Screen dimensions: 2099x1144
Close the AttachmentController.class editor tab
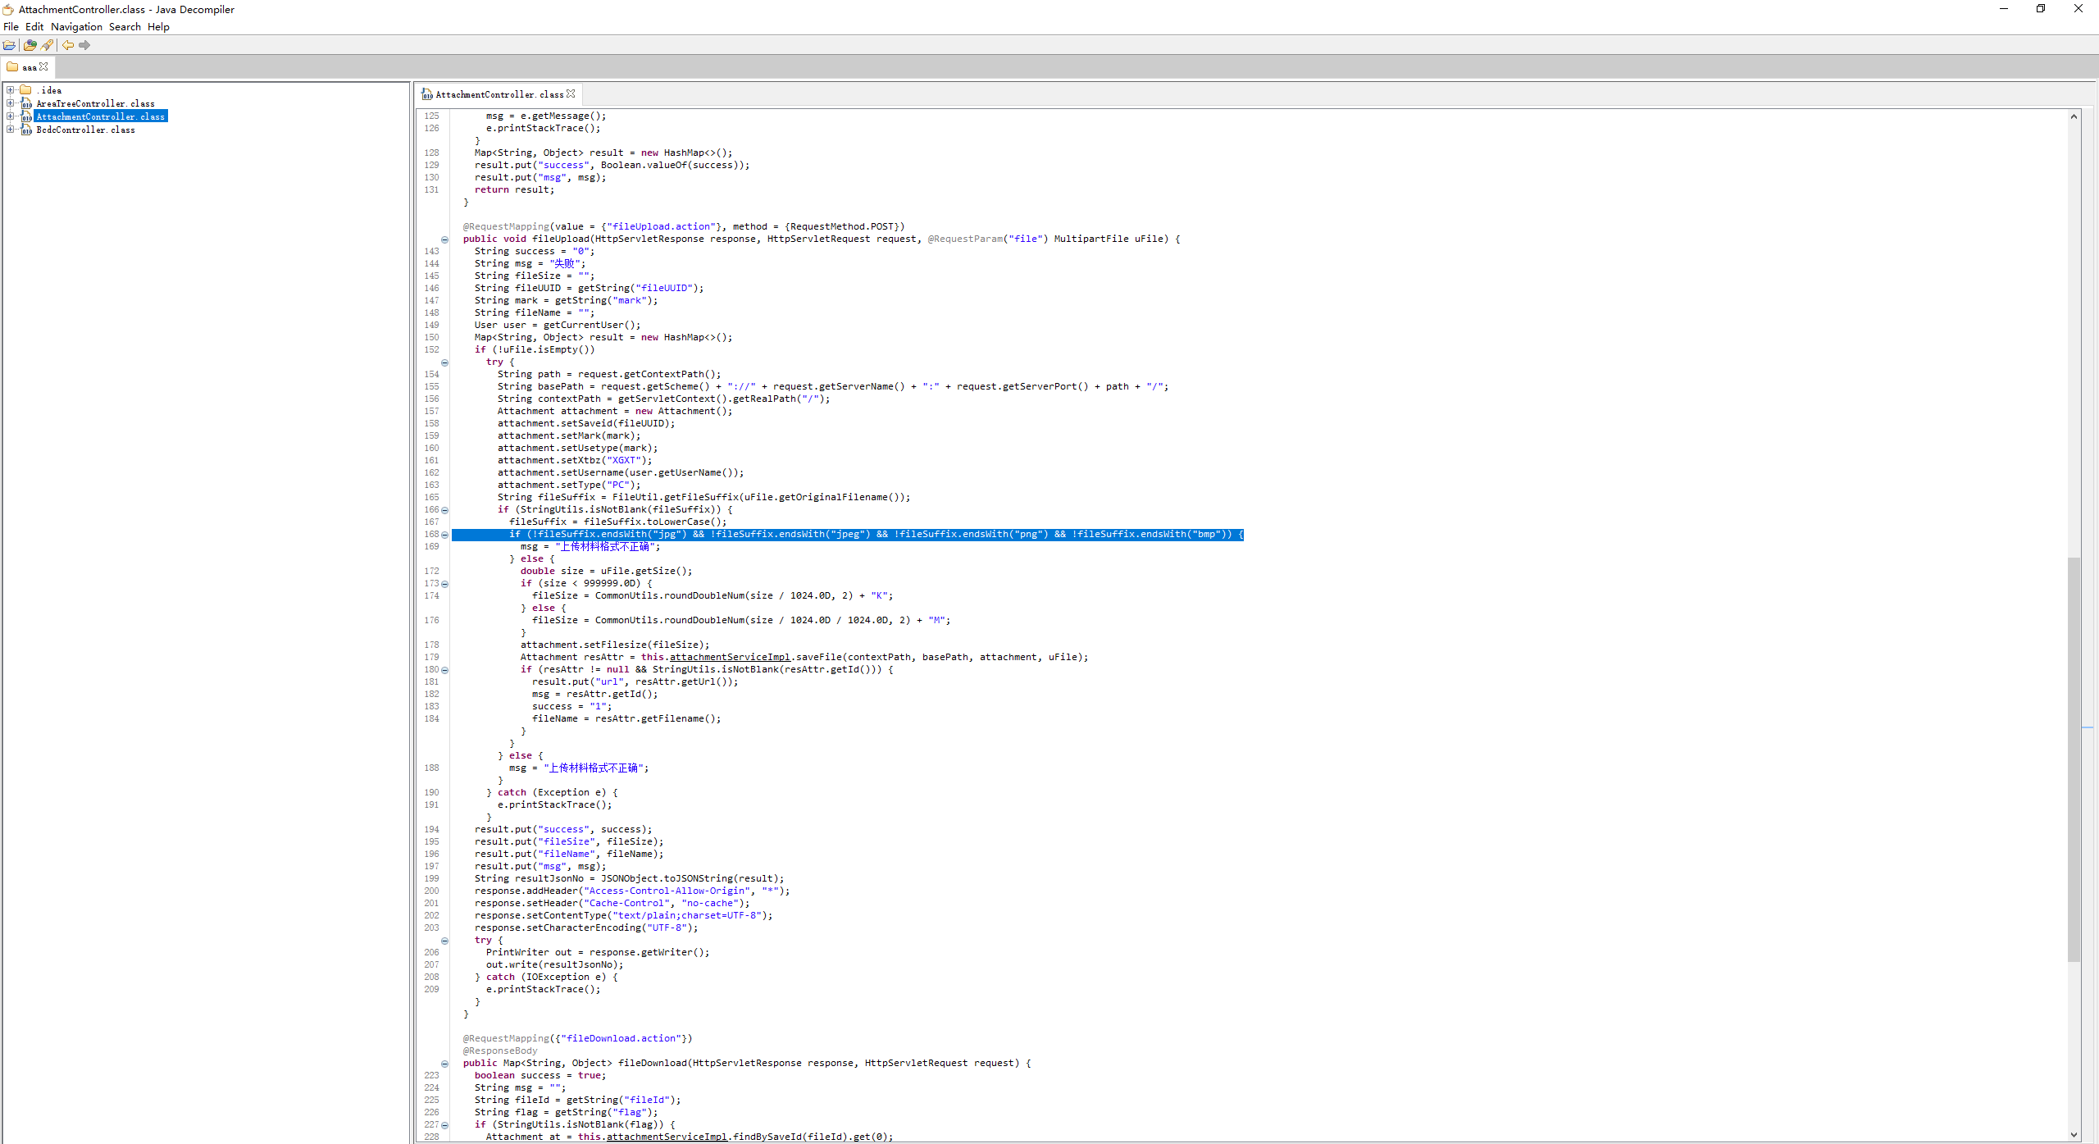pos(571,93)
